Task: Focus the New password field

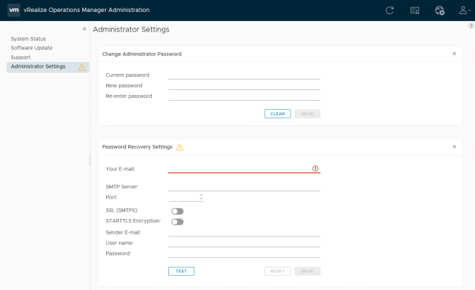Action: click(x=244, y=85)
